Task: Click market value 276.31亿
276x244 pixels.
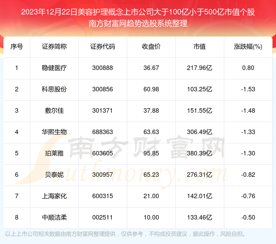Action: 200,175
